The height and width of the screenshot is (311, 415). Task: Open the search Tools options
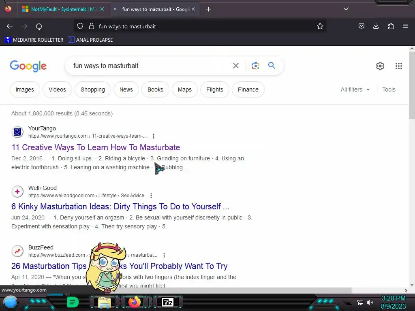click(389, 89)
